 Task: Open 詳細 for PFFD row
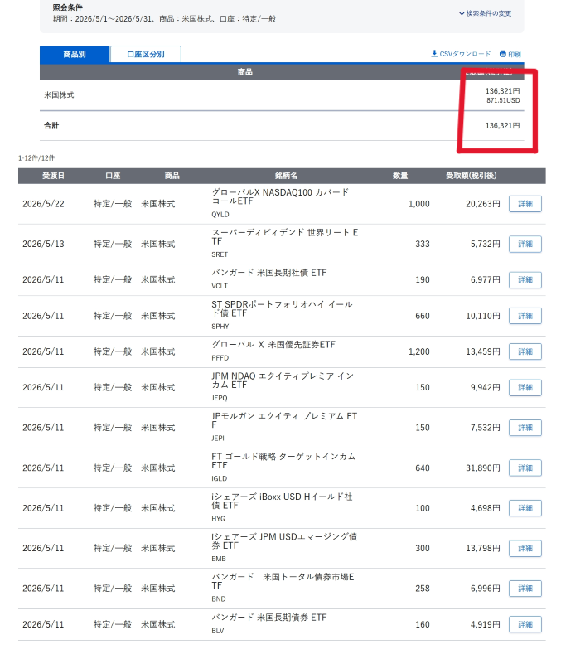click(525, 351)
